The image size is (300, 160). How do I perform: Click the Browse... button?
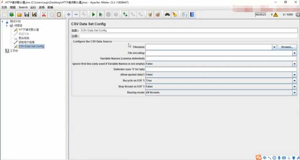click(287, 47)
